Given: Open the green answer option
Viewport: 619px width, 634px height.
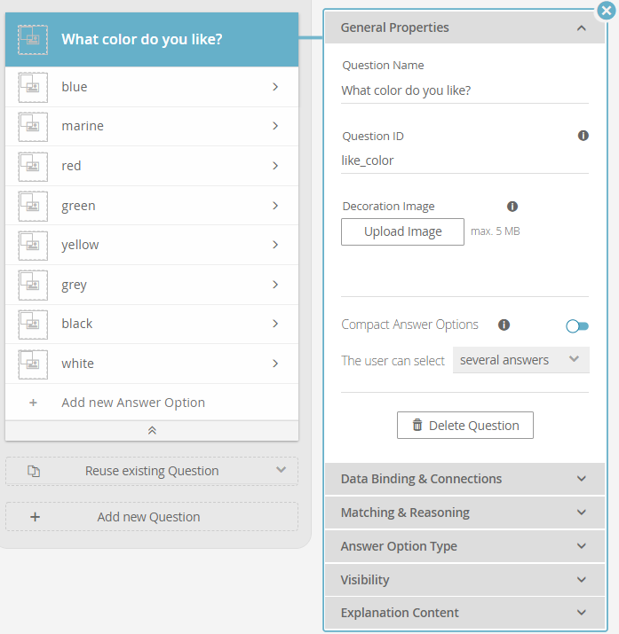Looking at the screenshot, I should (x=152, y=206).
